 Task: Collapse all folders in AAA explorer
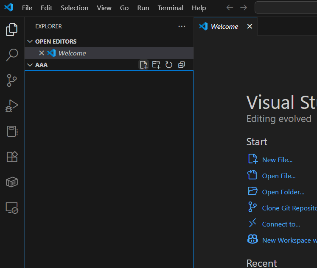(x=182, y=65)
